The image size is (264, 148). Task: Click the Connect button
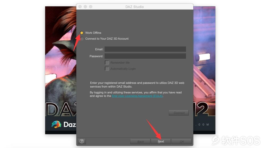point(179,113)
